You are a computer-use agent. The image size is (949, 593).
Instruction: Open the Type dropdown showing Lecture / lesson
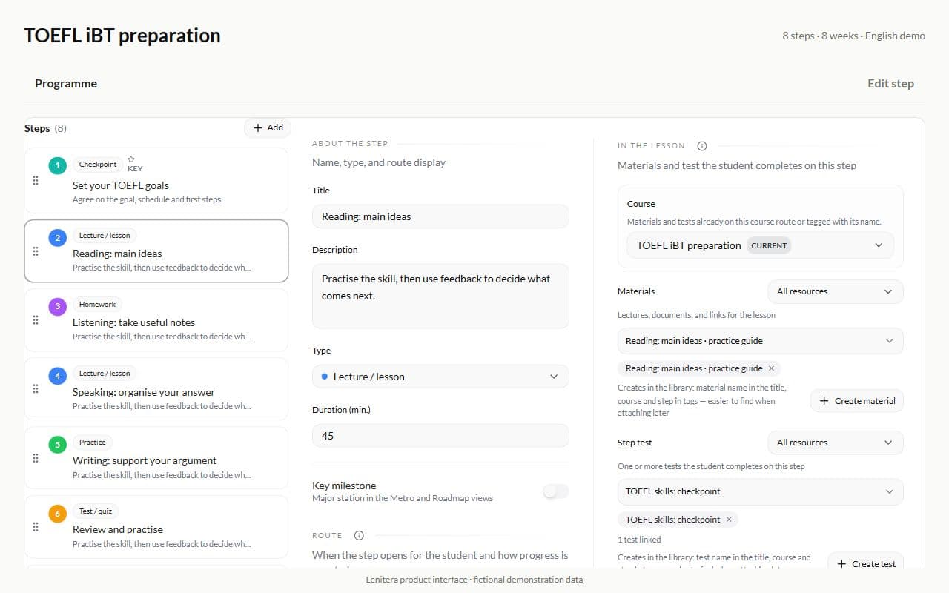(x=440, y=377)
